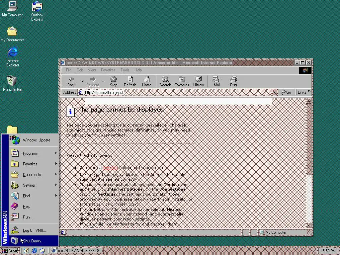Click the Start button
This screenshot has width=340, height=255.
pyautogui.click(x=10, y=251)
